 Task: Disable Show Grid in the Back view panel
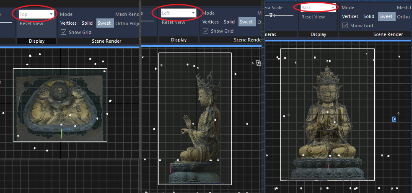pos(345,26)
